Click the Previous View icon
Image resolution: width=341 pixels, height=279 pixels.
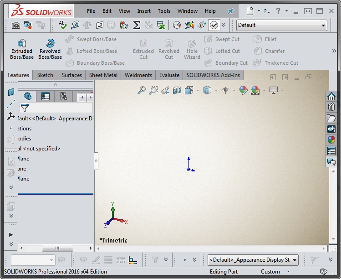pos(165,90)
